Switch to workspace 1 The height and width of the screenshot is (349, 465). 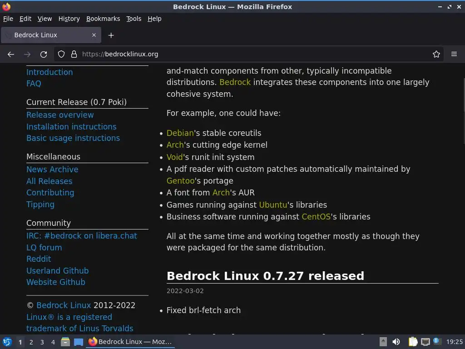pos(20,342)
